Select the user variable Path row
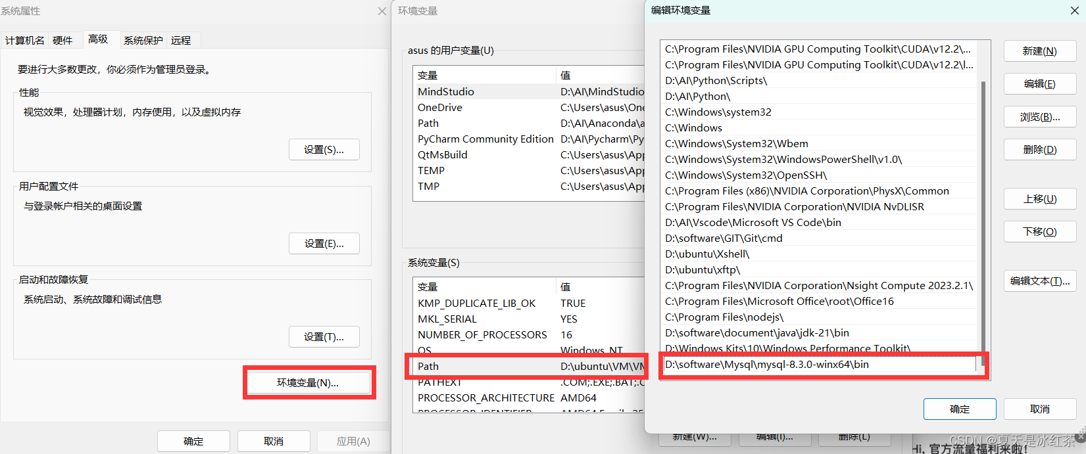This screenshot has height=454, width=1086. 530,123
